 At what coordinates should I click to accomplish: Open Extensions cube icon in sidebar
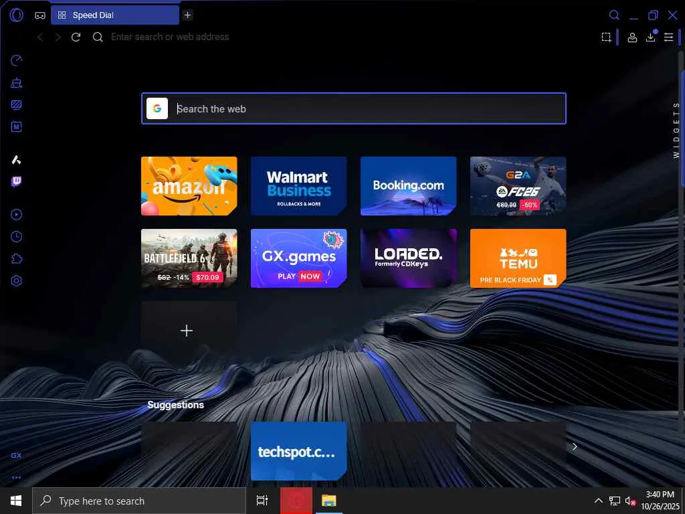point(16,259)
